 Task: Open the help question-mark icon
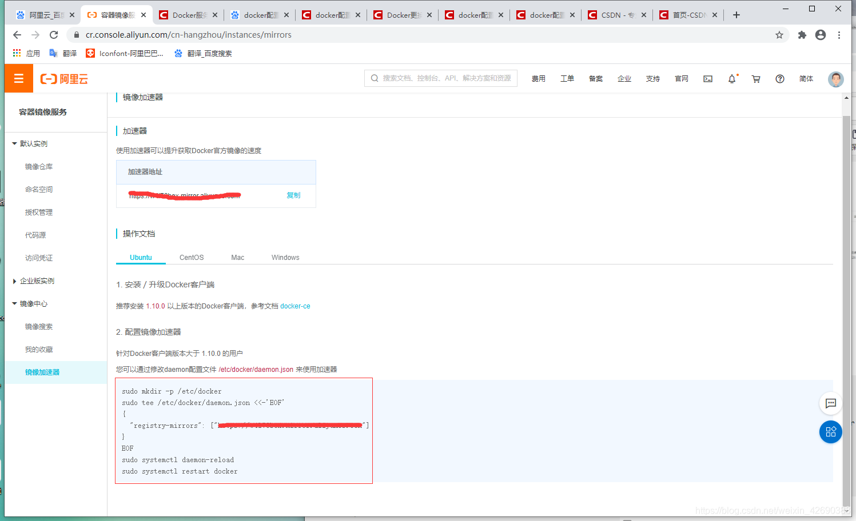[780, 79]
